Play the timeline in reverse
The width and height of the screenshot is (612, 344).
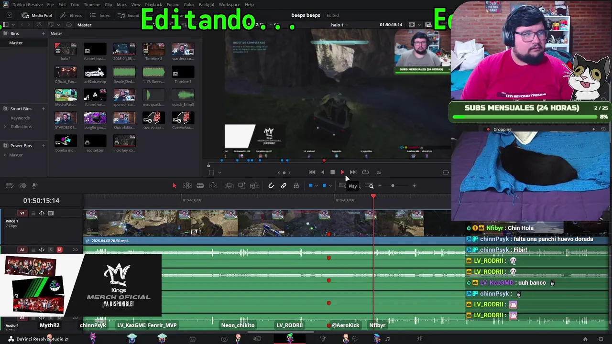[x=322, y=172]
